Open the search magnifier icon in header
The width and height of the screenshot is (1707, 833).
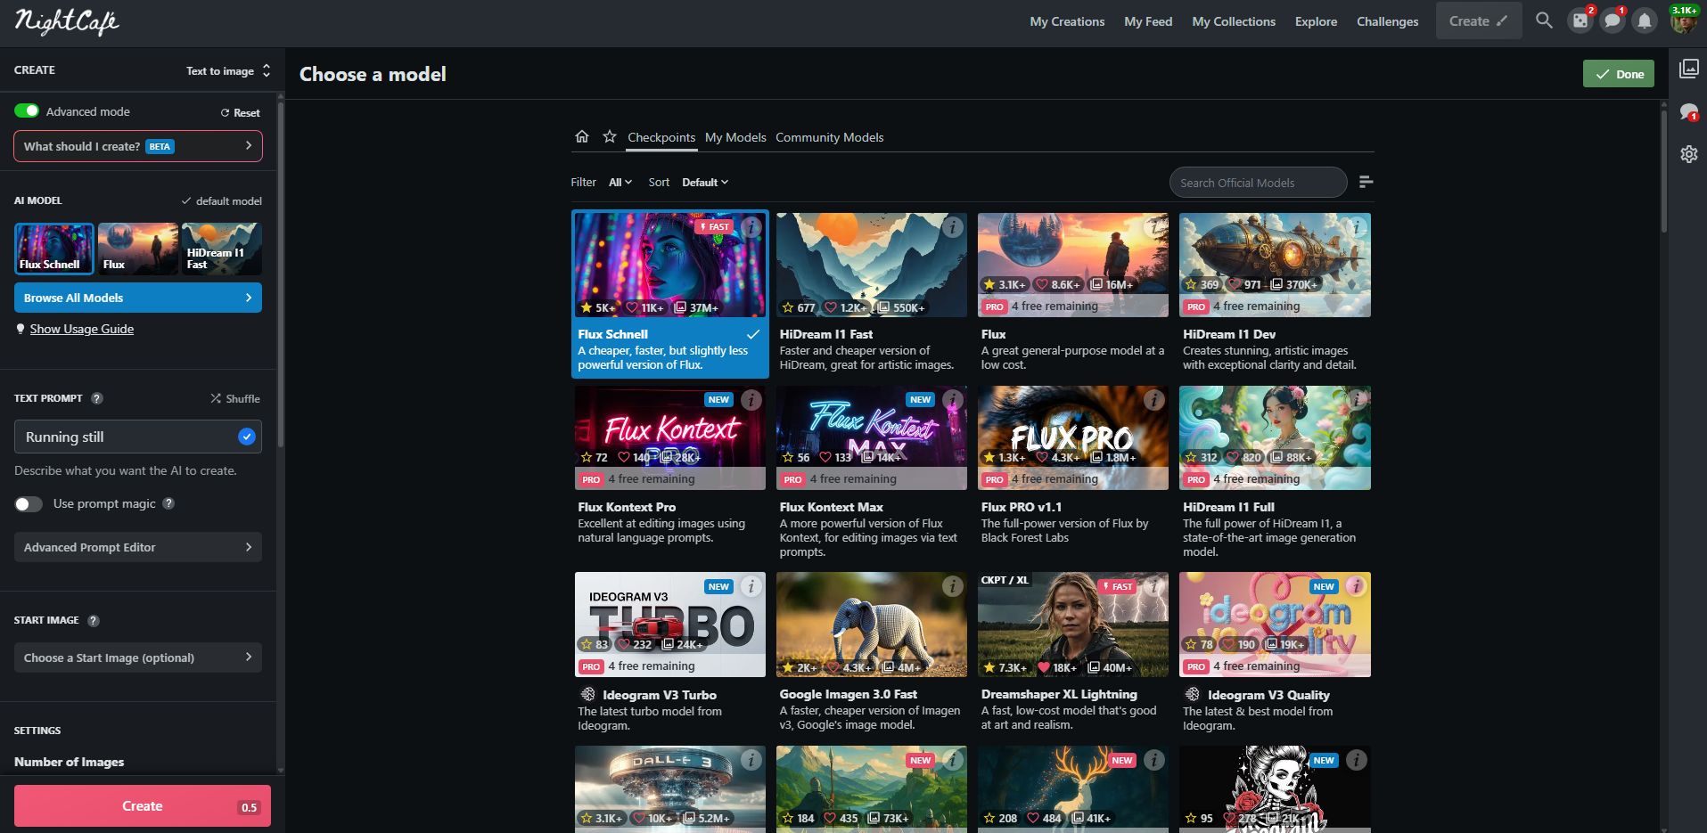point(1544,20)
